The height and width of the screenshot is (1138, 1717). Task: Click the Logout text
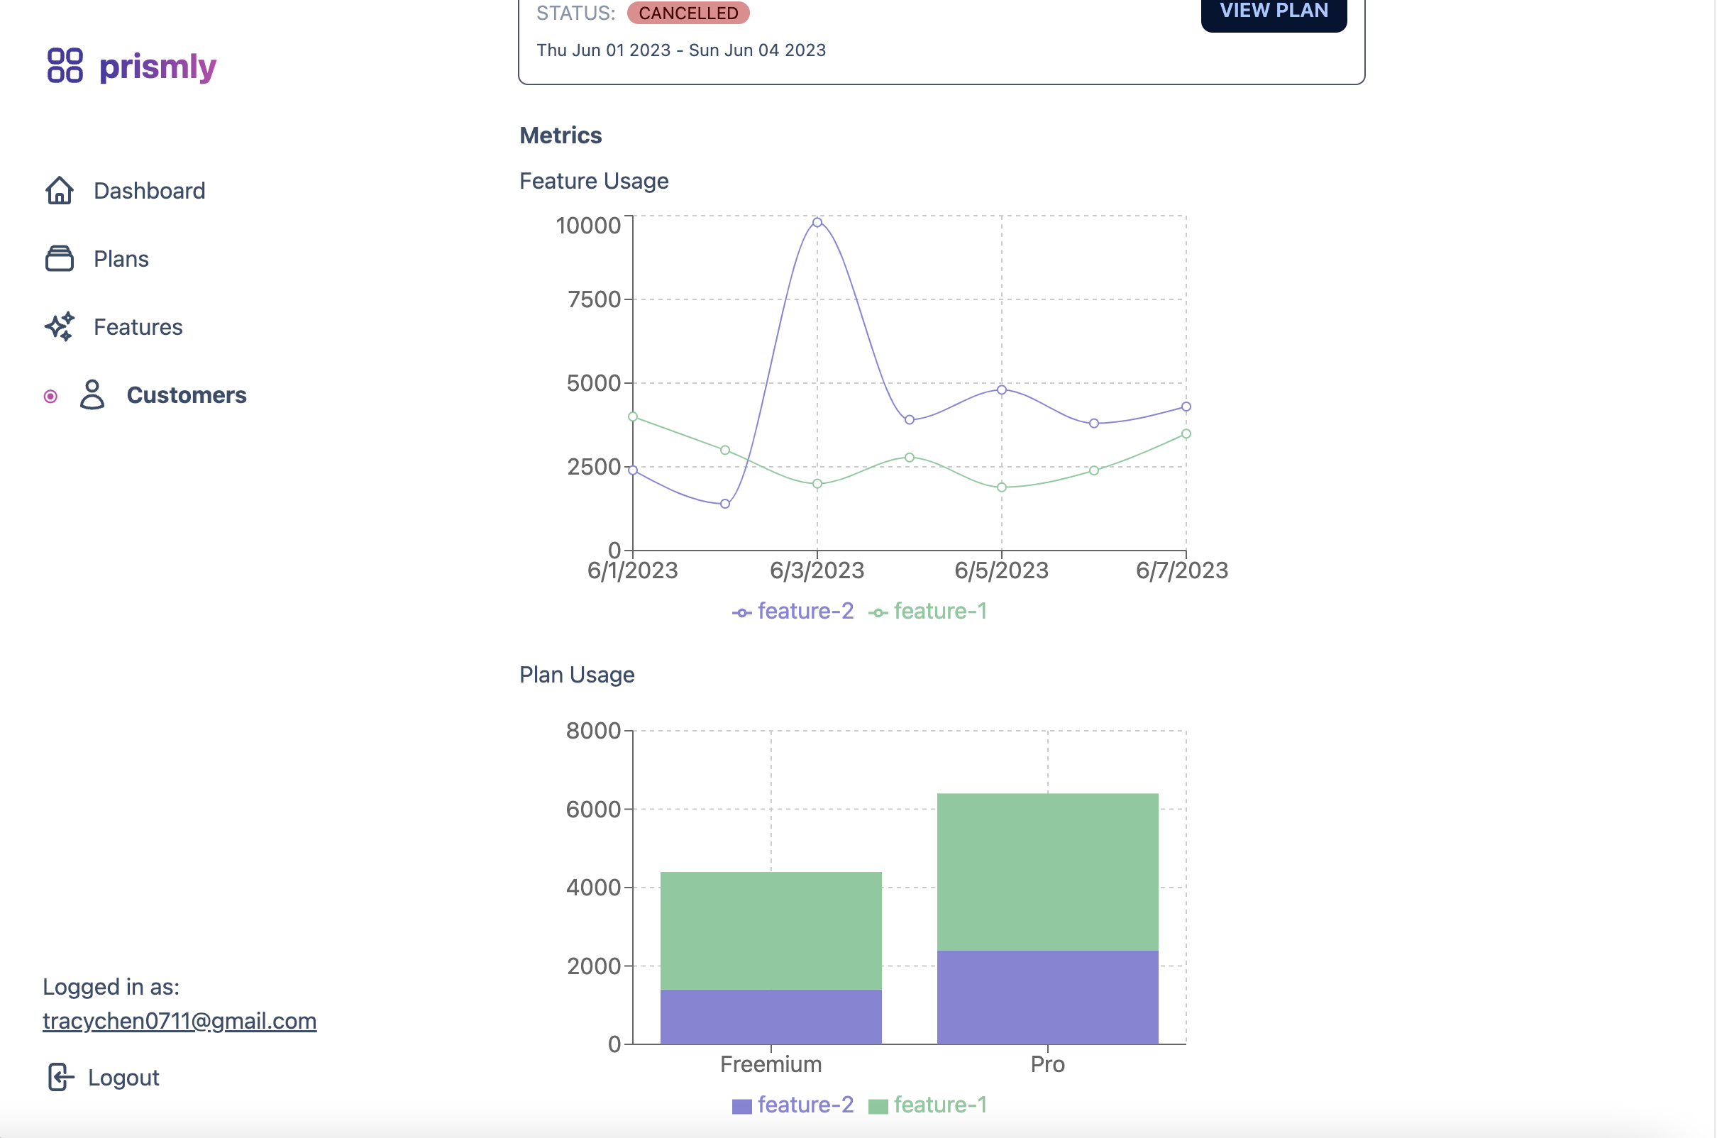123,1078
